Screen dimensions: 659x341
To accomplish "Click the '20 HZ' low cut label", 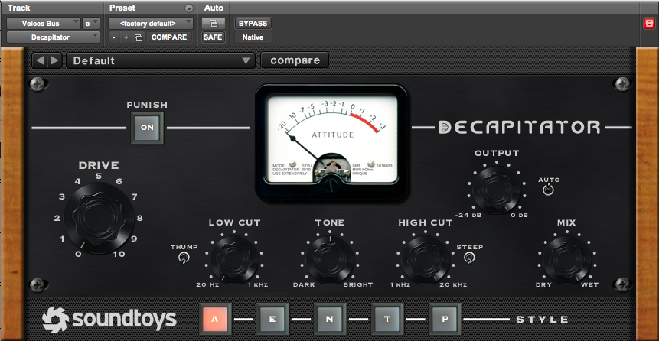I will pos(207,284).
